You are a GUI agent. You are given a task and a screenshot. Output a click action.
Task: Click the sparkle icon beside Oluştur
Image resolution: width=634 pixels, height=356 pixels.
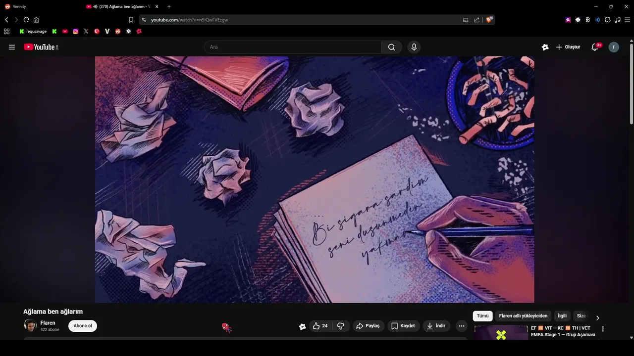545,47
